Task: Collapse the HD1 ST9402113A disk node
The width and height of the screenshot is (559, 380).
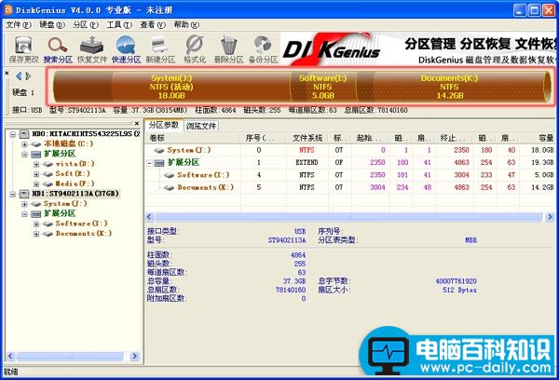Action: pos(13,194)
